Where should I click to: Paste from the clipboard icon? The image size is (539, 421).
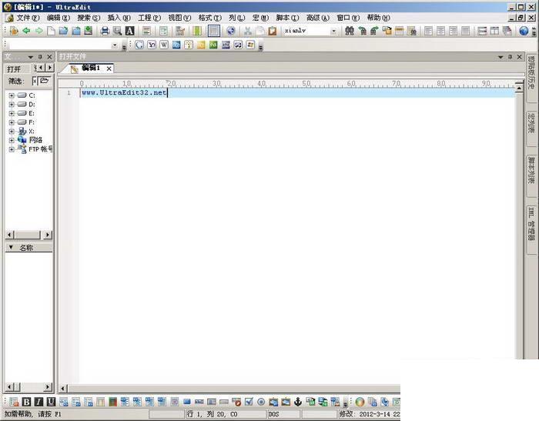(273, 31)
